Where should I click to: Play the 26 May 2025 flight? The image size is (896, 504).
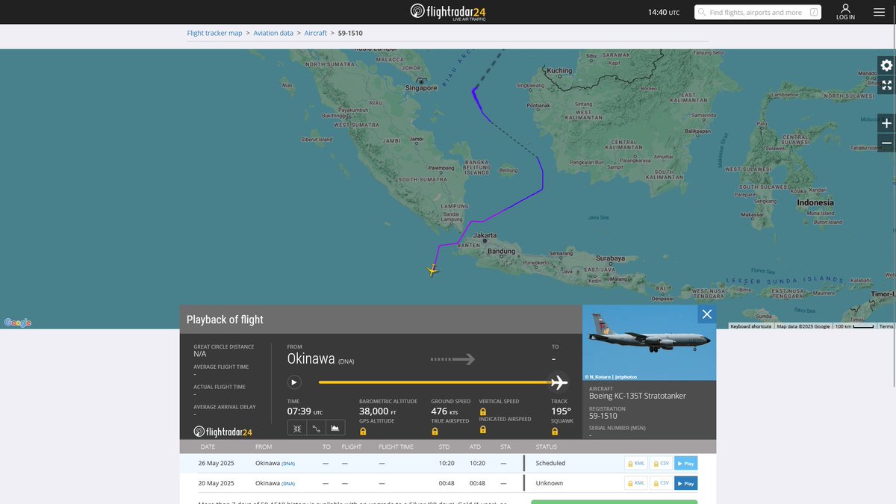click(x=685, y=464)
